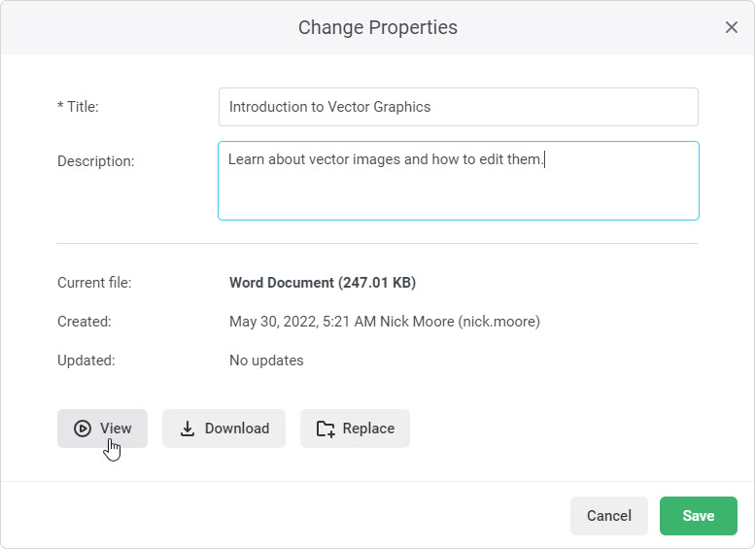Image resolution: width=755 pixels, height=549 pixels.
Task: Choose Replace to swap the file
Action: (x=355, y=429)
